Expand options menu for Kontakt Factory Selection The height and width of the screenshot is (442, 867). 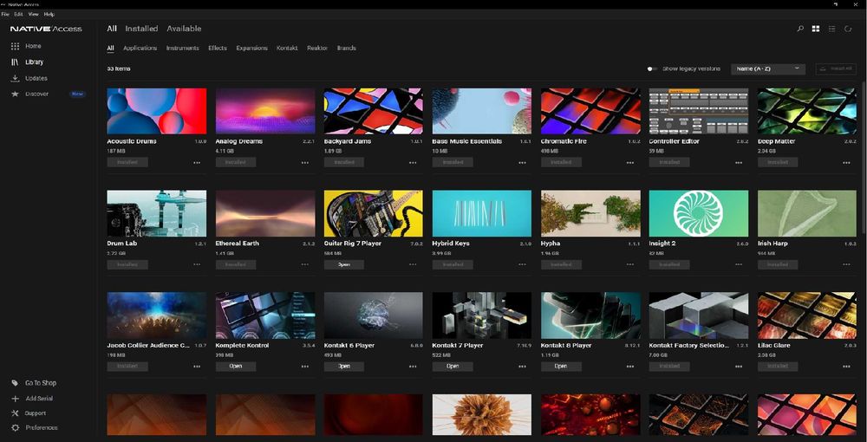point(738,367)
